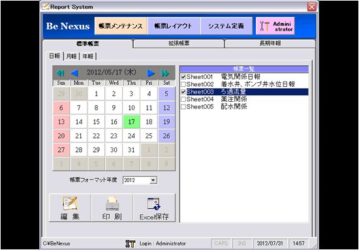Select the Sheet003 ろ過流量 row
Image resolution: width=359 pixels, height=250 pixels.
point(244,92)
